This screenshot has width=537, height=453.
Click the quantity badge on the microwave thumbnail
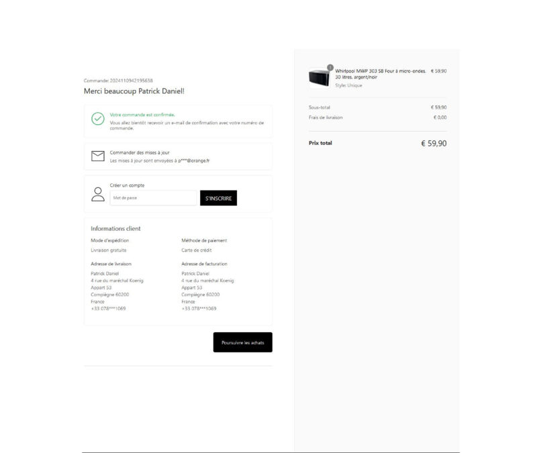330,68
